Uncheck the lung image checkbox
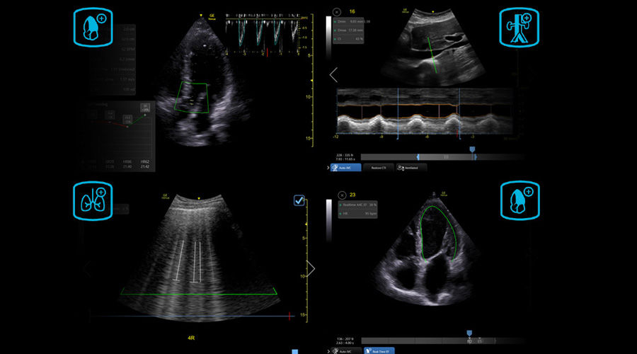This screenshot has height=354, width=637. 299,202
